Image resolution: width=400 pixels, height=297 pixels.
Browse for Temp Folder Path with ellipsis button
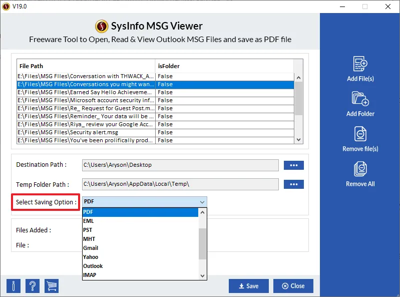tap(293, 184)
